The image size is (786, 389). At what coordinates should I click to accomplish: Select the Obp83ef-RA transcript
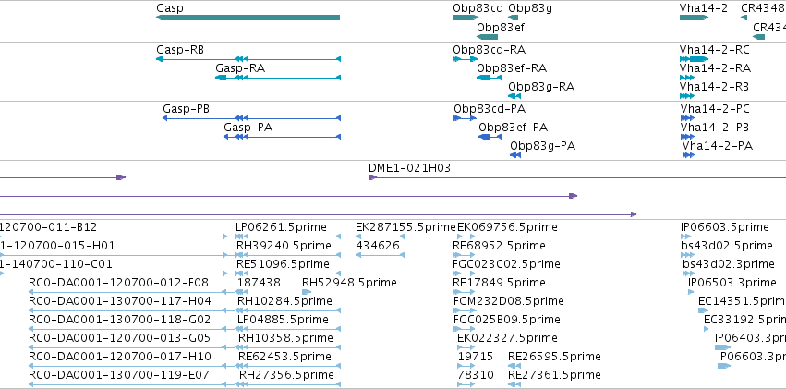(489, 78)
